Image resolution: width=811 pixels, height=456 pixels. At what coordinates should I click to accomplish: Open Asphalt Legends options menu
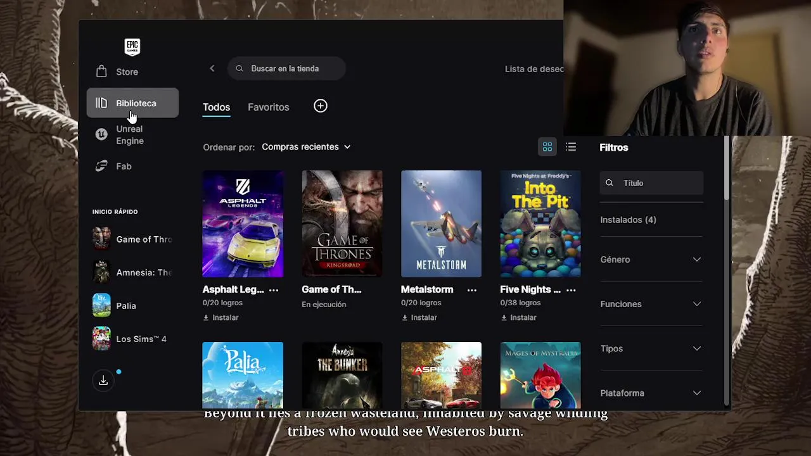(x=274, y=290)
